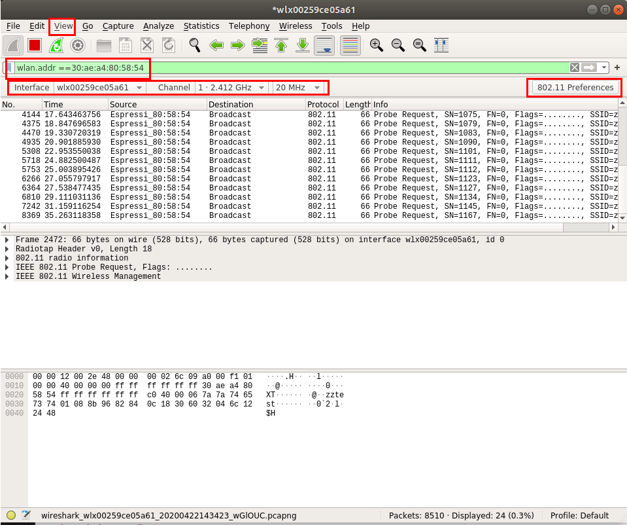Expand Radiotap Header v0 section
The height and width of the screenshot is (525, 627).
tap(7, 249)
